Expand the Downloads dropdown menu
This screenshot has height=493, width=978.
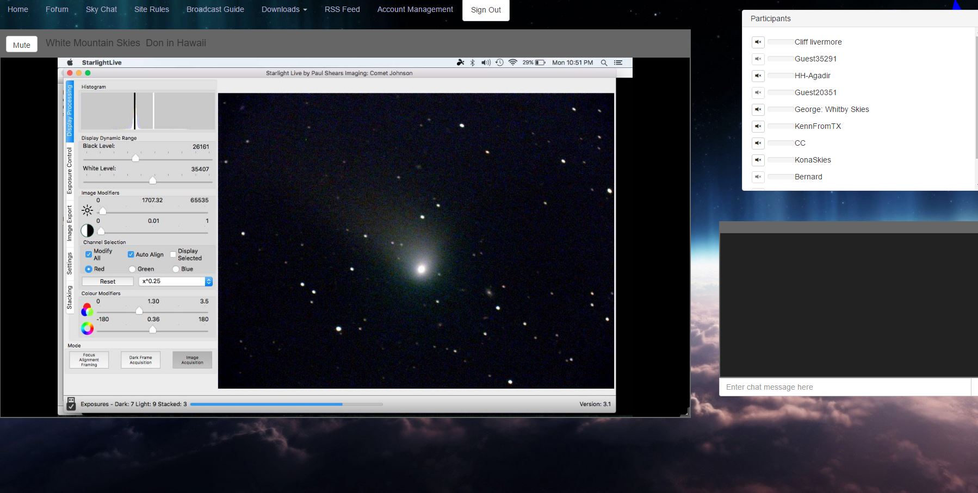(x=284, y=9)
